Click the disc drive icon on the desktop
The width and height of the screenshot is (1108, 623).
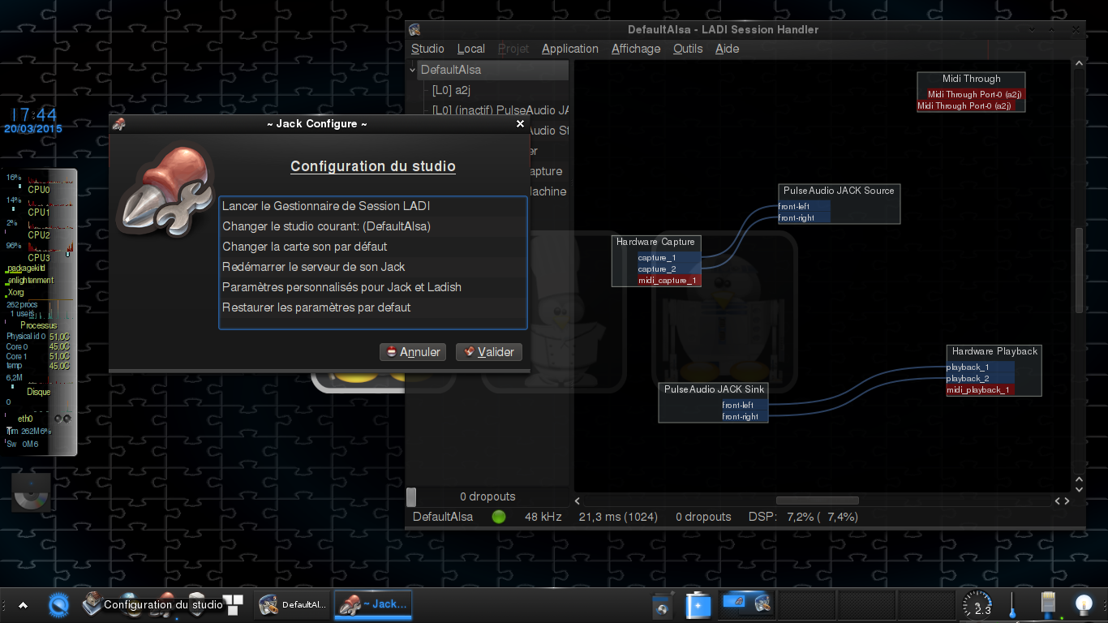31,492
